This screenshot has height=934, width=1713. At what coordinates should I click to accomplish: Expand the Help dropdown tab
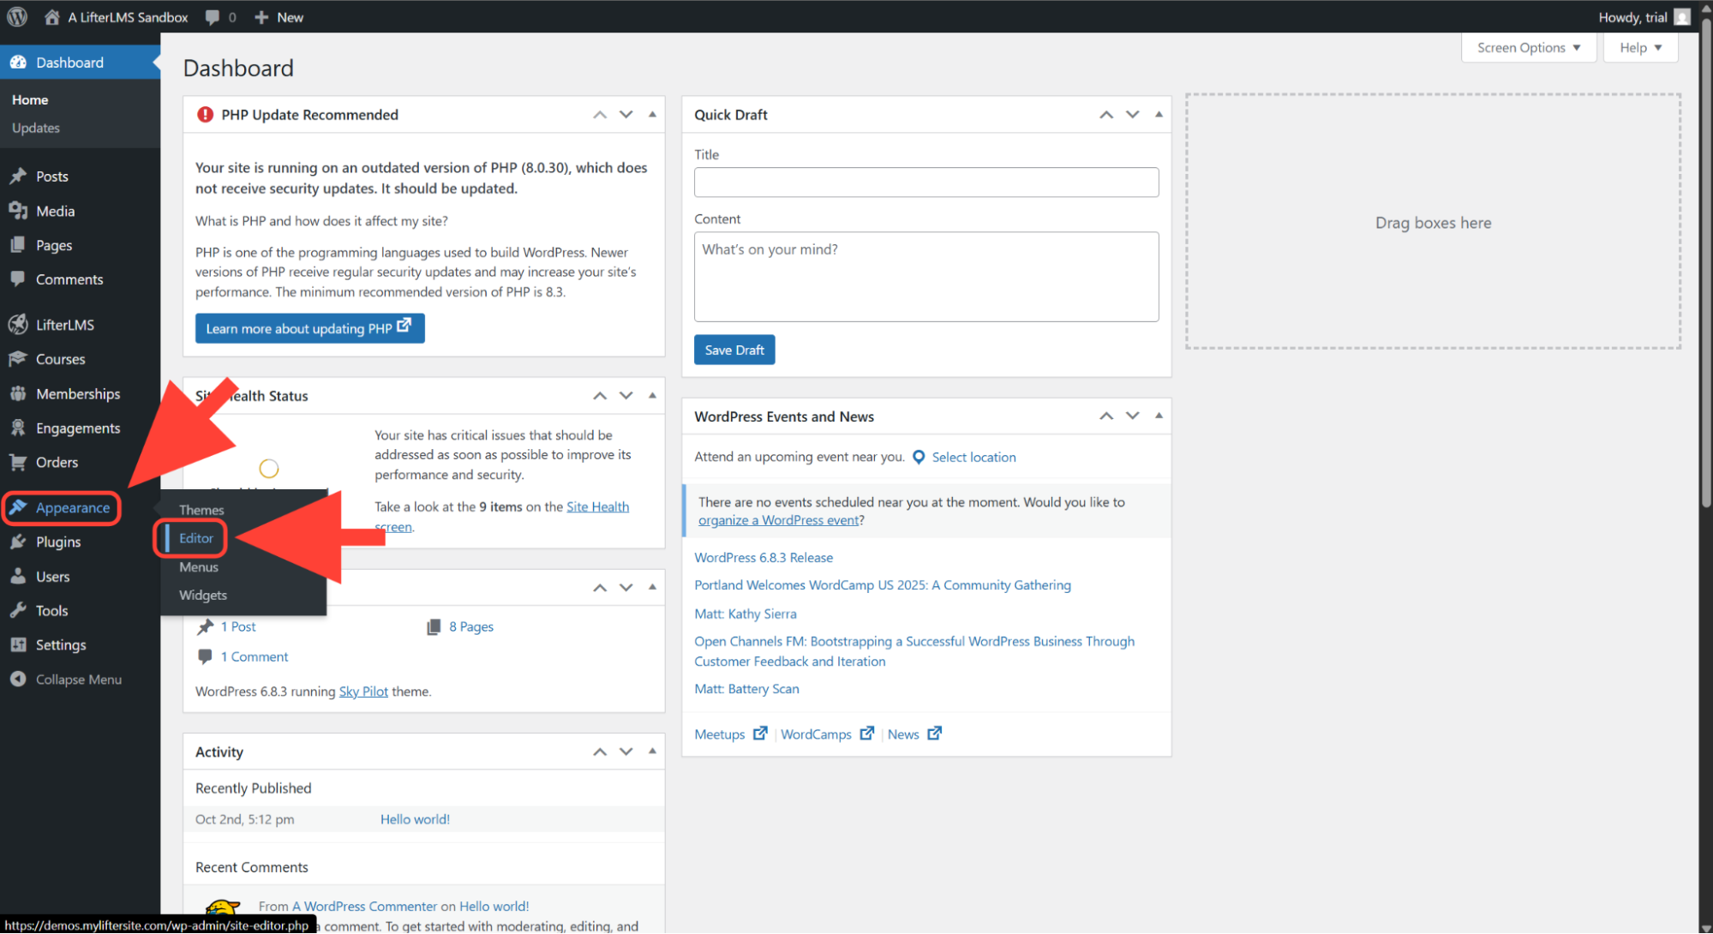point(1640,48)
